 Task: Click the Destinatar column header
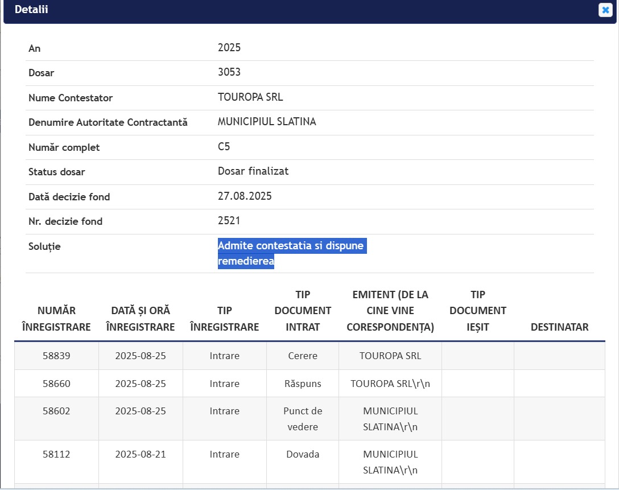(x=559, y=327)
